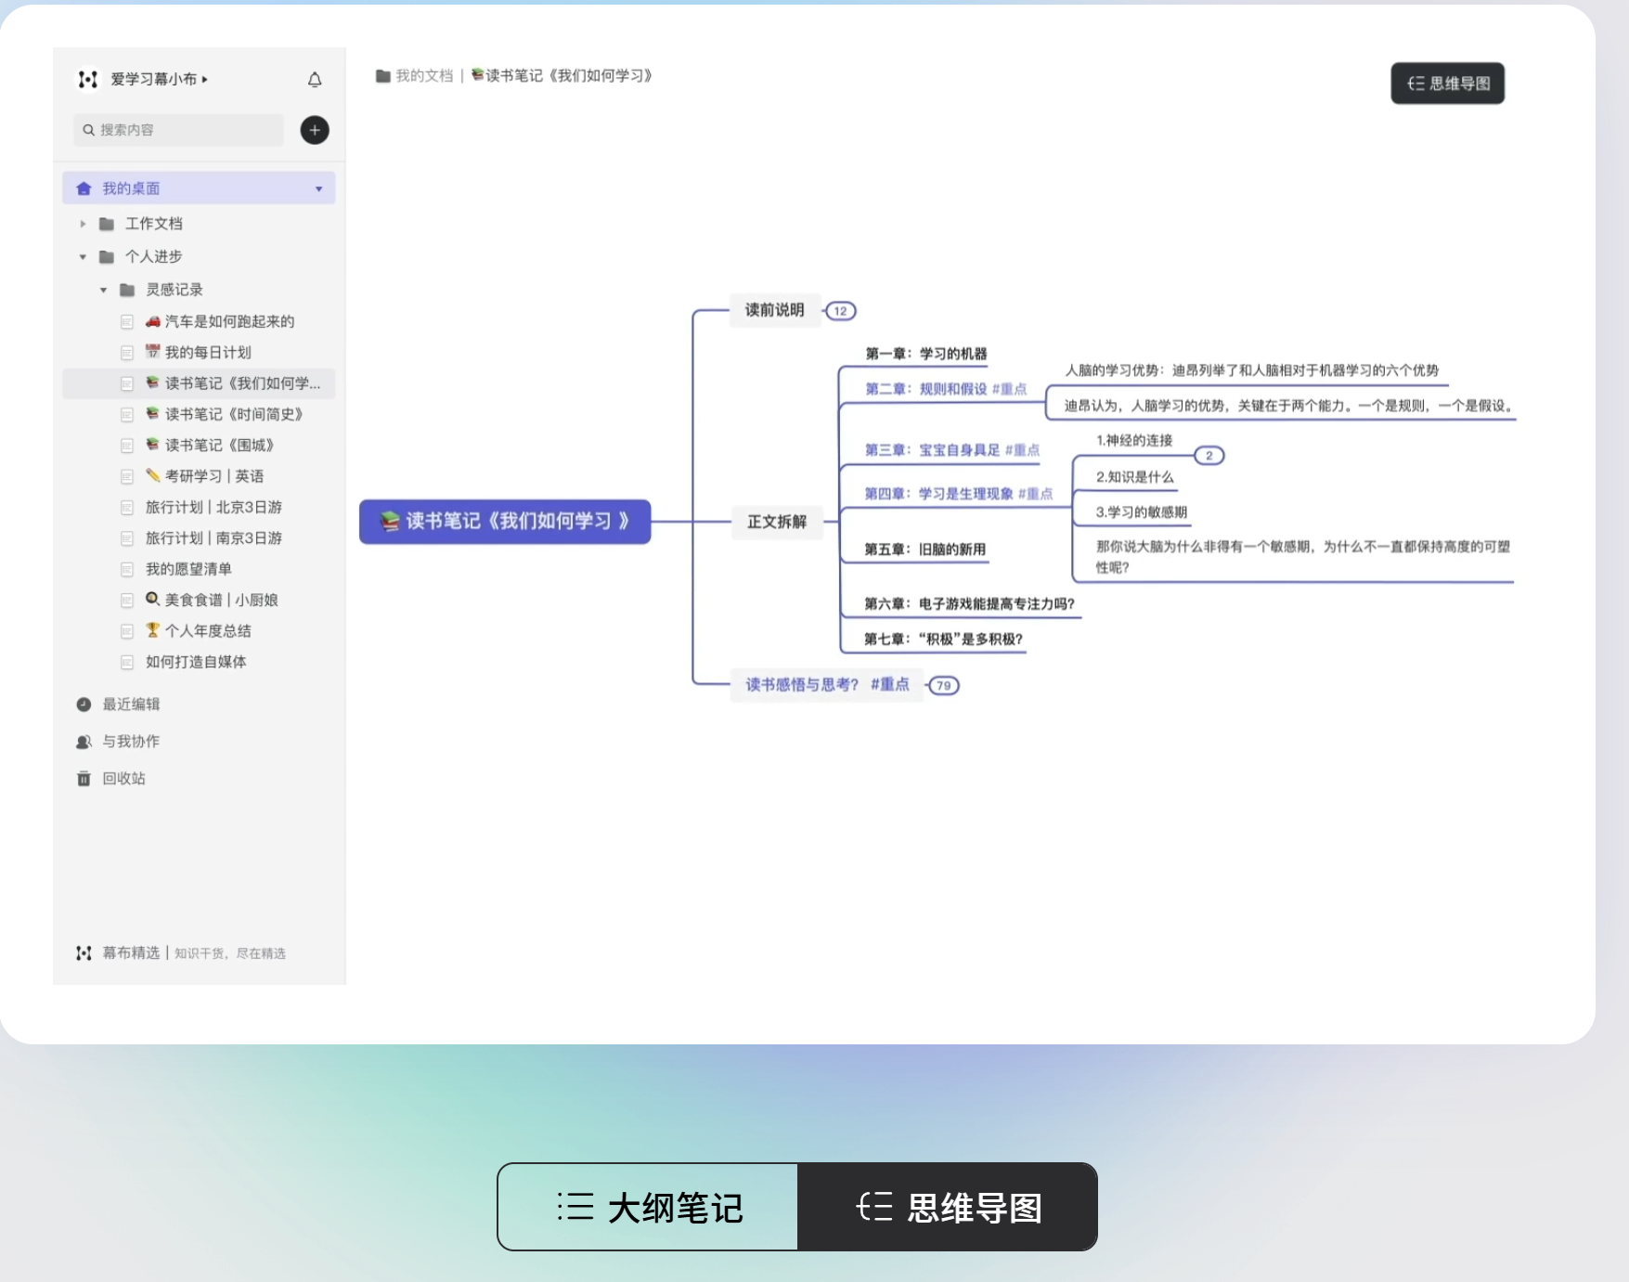The image size is (1629, 1282).
Task: Click the 最近编辑 clock icon
Action: (x=84, y=705)
